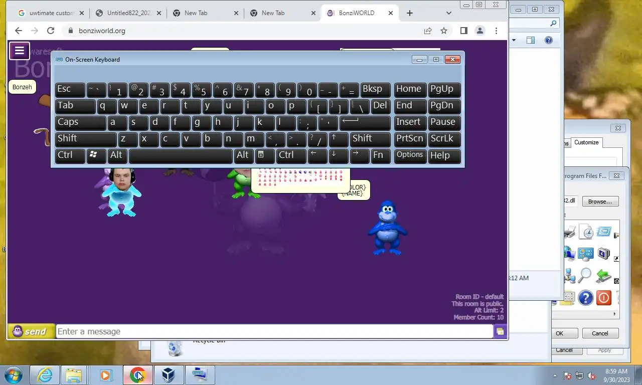Toggle Fn key on On-Screen Keyboard
This screenshot has width=642, height=385.
381,156
